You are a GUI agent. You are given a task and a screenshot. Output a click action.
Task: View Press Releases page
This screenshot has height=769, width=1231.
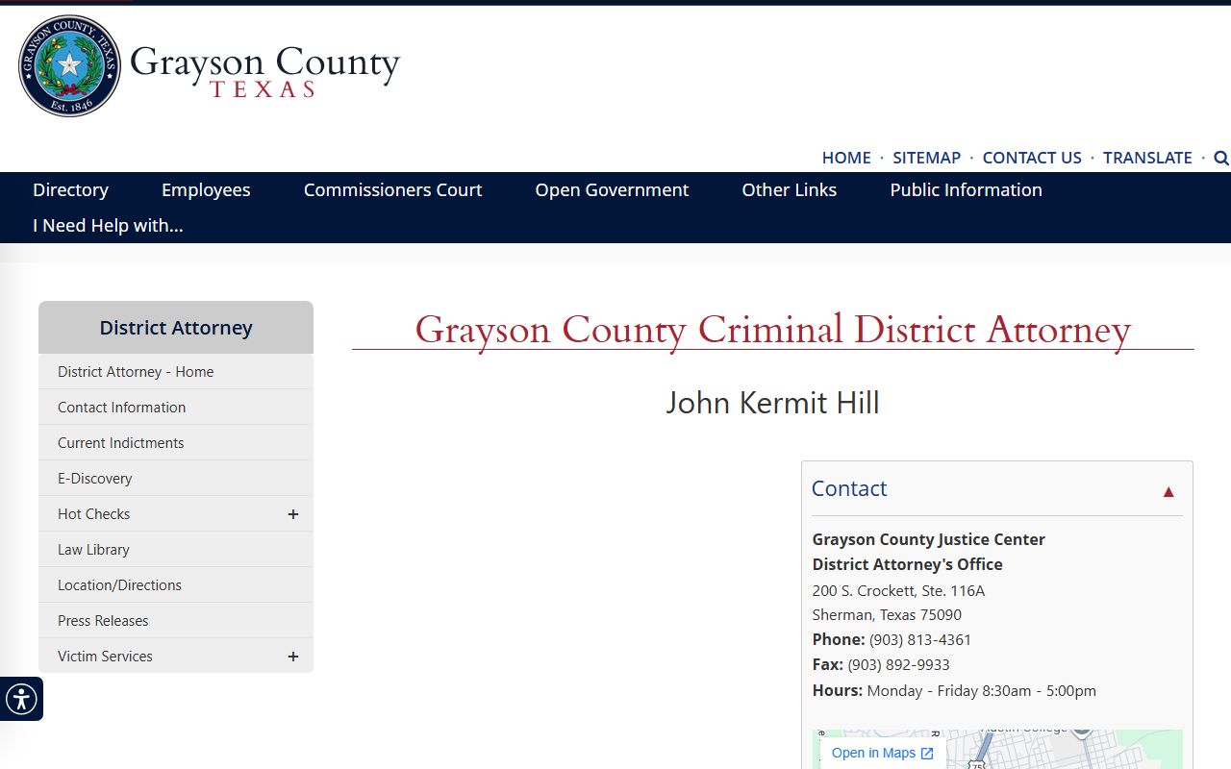click(x=176, y=621)
